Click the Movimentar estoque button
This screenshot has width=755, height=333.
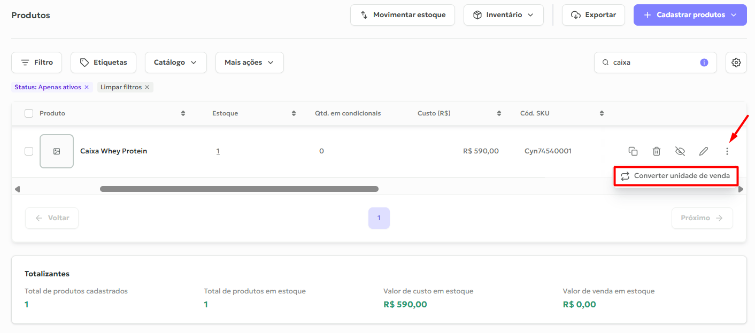click(403, 15)
